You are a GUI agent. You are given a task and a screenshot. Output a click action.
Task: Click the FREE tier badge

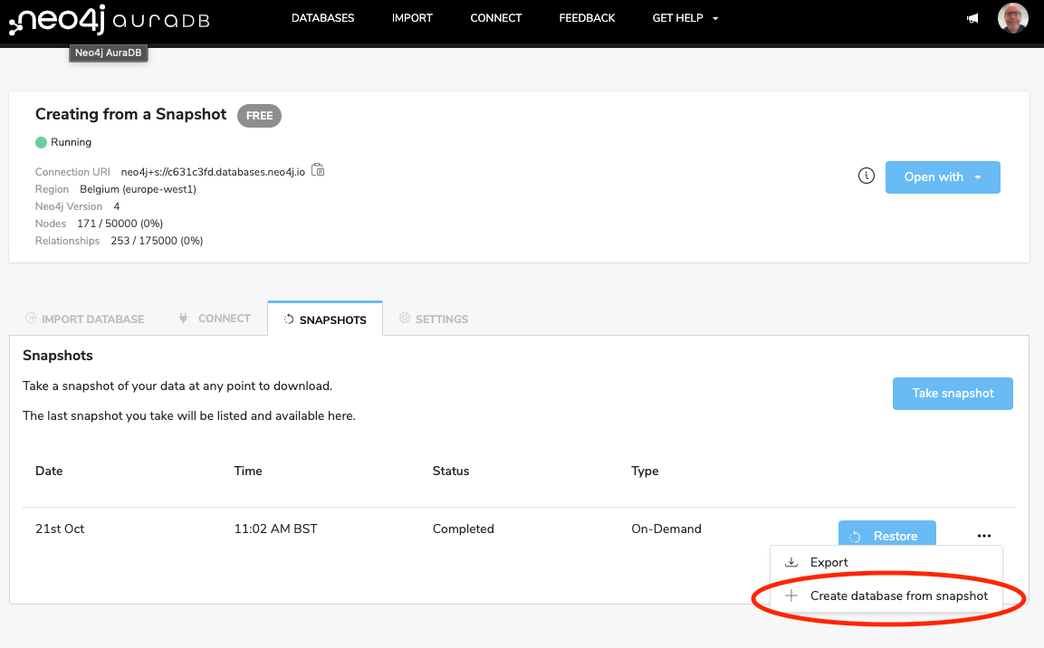259,116
